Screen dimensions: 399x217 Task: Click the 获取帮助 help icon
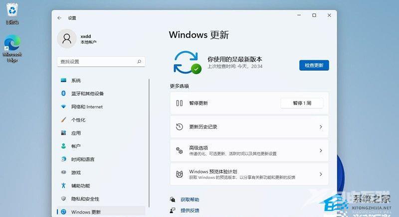point(173,200)
